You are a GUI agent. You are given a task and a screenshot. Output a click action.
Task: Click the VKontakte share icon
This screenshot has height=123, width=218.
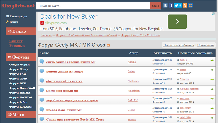pyautogui.click(x=165, y=6)
